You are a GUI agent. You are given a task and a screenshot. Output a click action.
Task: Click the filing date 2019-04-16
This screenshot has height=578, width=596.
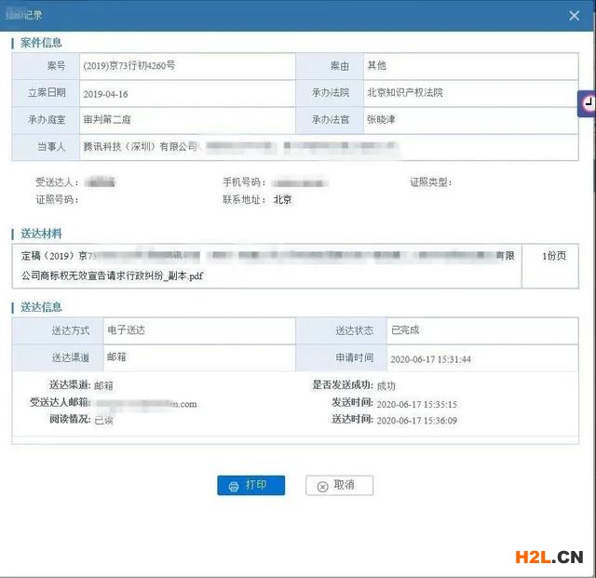[105, 94]
